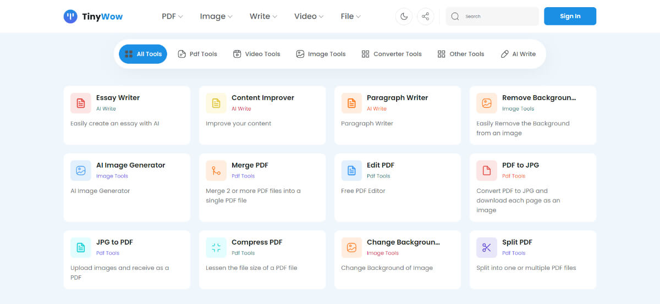Click the Sign In button

click(570, 16)
